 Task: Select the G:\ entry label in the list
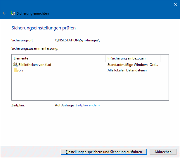[x=21, y=70]
